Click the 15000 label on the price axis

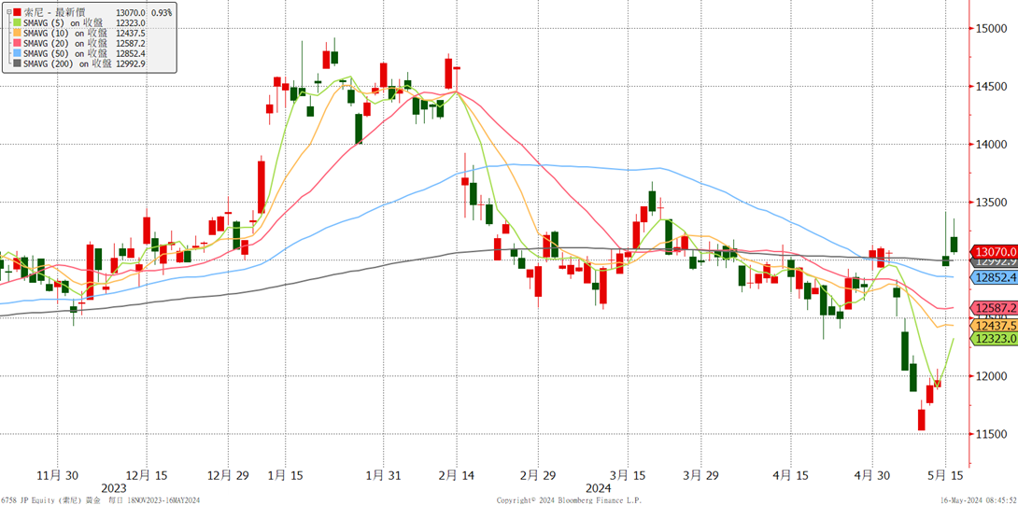click(x=993, y=29)
